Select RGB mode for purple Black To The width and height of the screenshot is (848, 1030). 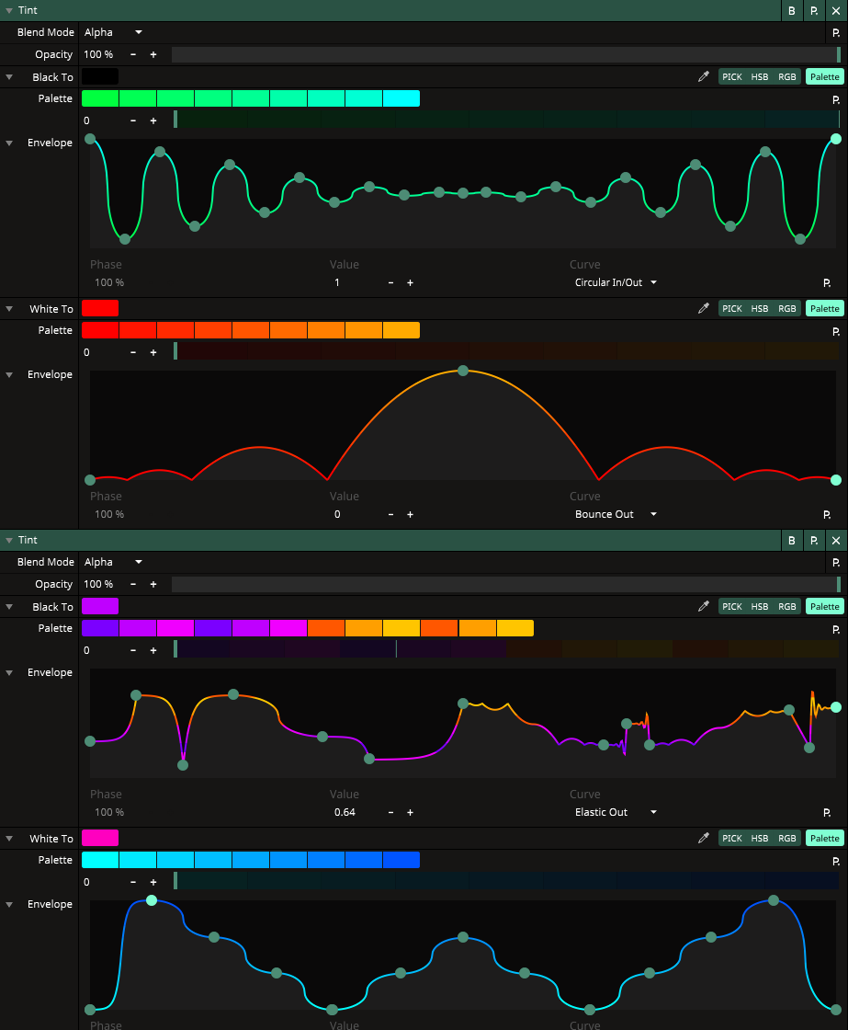pos(787,607)
